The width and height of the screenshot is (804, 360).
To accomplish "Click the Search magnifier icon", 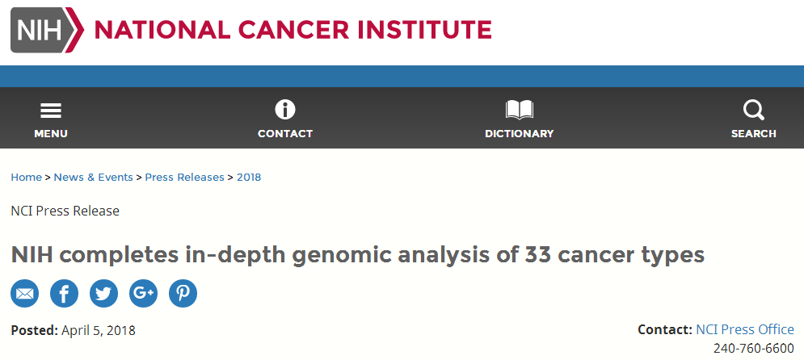I will (x=754, y=110).
